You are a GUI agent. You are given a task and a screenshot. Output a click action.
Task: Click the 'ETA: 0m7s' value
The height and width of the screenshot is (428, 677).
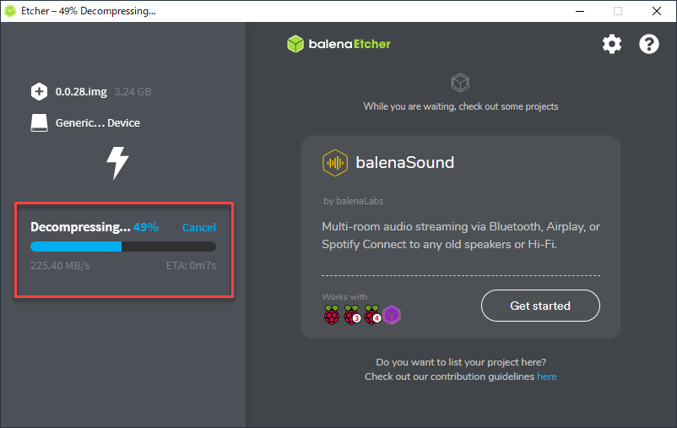tap(192, 266)
